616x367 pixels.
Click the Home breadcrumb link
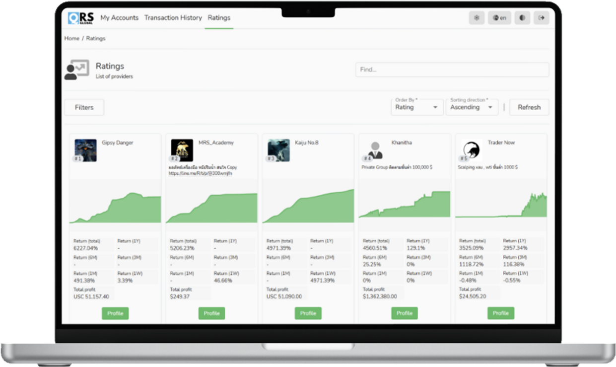point(71,38)
